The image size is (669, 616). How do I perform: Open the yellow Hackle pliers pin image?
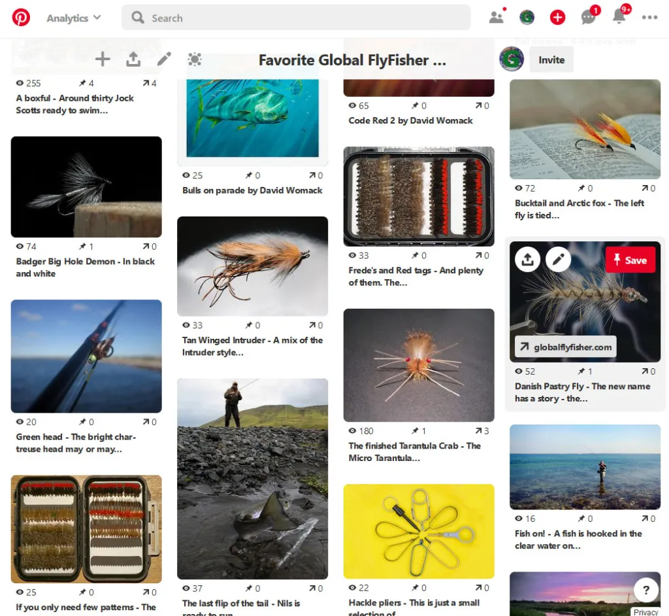419,531
